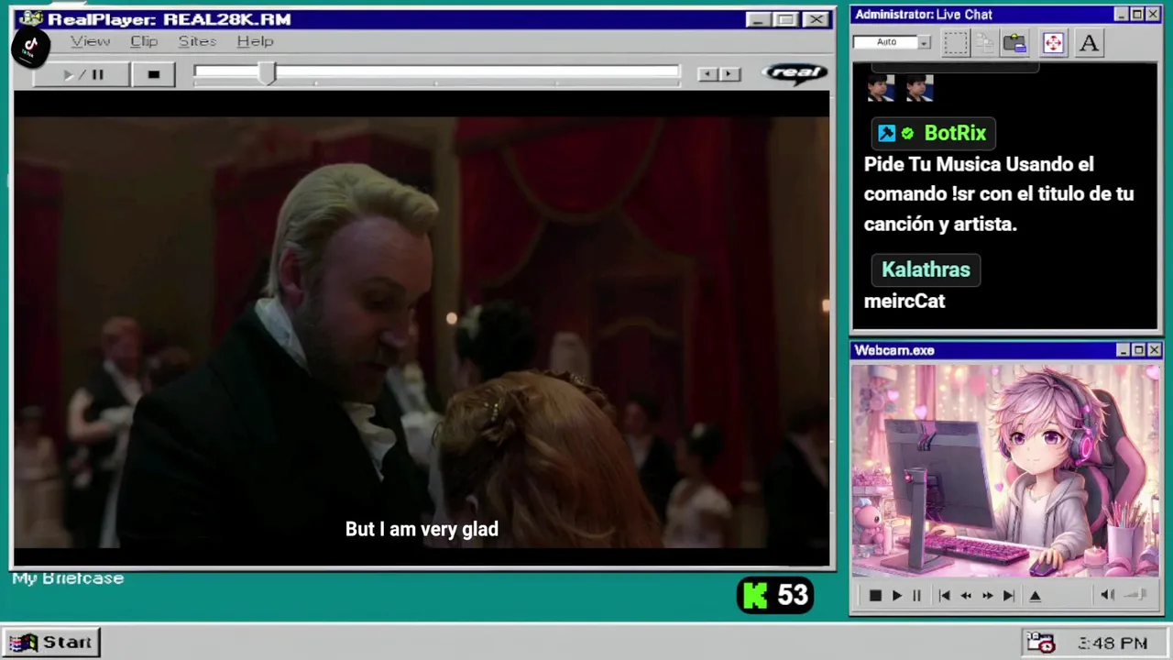Click the BotRix username badge
This screenshot has width=1173, height=660.
pos(932,133)
